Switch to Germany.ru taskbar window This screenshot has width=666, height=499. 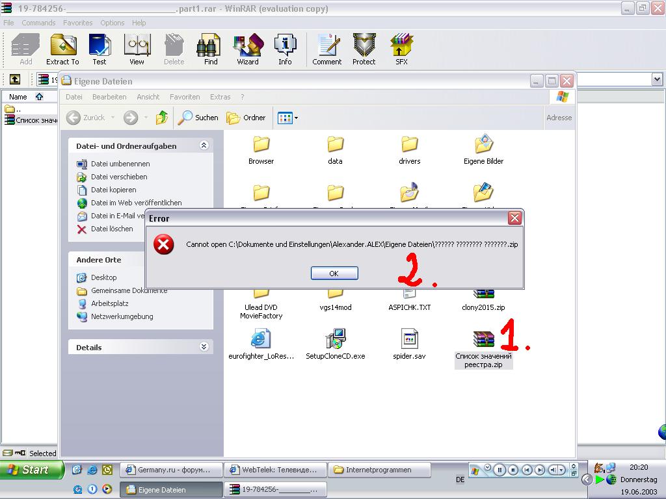pyautogui.click(x=170, y=470)
